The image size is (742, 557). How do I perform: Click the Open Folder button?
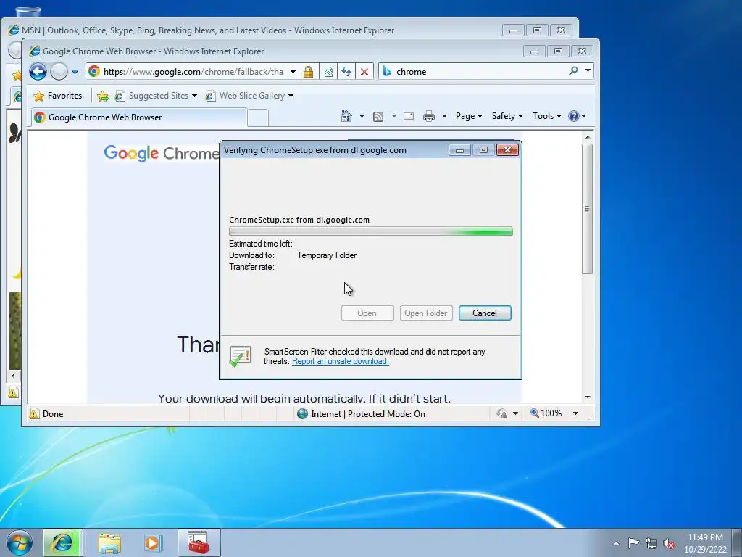point(426,313)
